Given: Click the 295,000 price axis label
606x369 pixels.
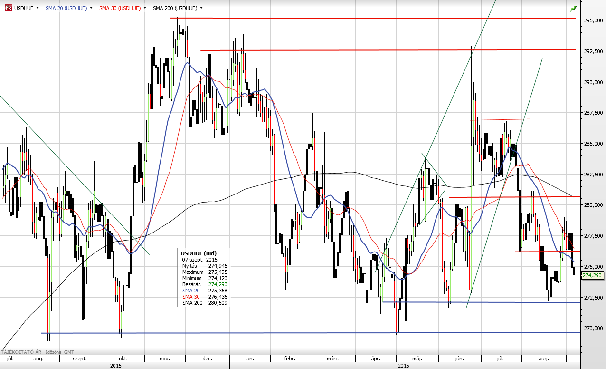Looking at the screenshot, I should coord(594,21).
